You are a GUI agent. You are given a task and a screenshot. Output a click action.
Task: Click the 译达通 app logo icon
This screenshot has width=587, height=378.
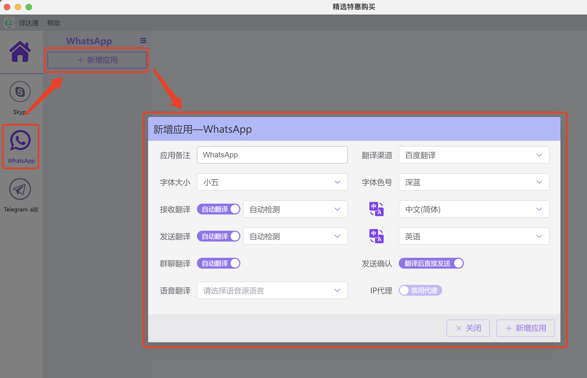[9, 23]
